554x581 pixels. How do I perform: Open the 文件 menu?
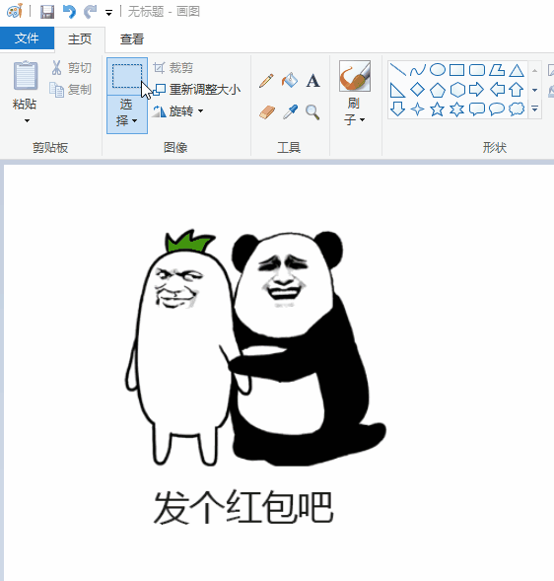[27, 37]
